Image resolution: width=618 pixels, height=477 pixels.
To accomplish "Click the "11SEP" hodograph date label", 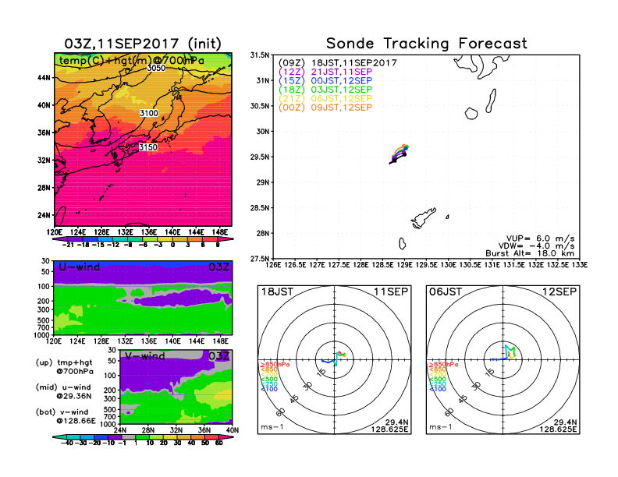I will 391,292.
